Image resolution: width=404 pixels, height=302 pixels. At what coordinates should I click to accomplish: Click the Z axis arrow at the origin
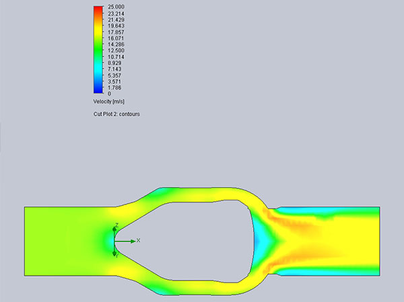coord(115,229)
